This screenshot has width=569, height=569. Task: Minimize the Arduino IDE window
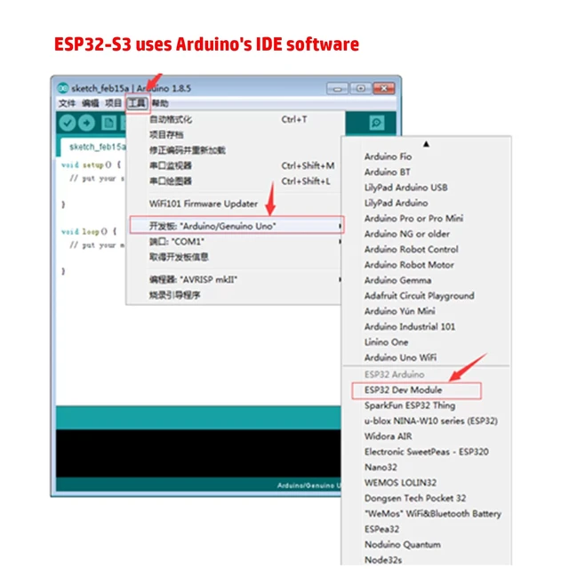coord(337,89)
